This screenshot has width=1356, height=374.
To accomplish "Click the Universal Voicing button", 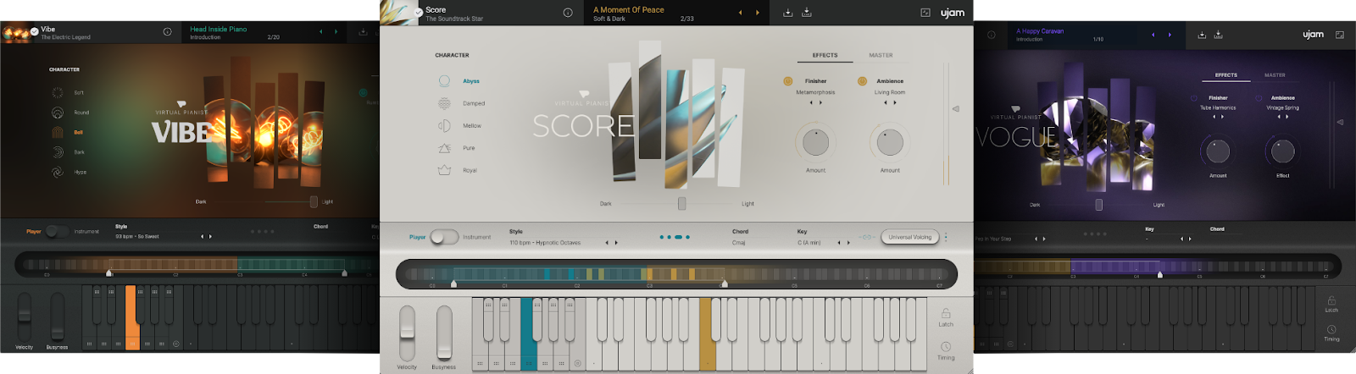I will pyautogui.click(x=909, y=237).
